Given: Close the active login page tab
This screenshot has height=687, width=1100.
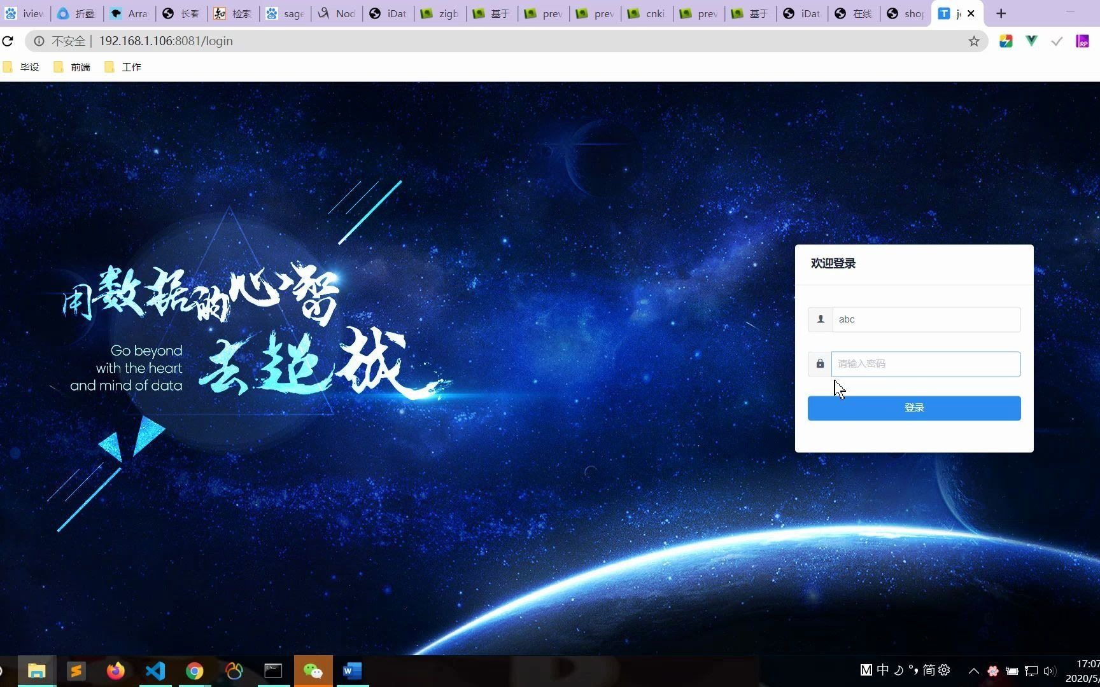Looking at the screenshot, I should (x=971, y=13).
